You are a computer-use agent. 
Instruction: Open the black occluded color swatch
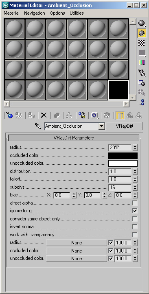[123, 156]
